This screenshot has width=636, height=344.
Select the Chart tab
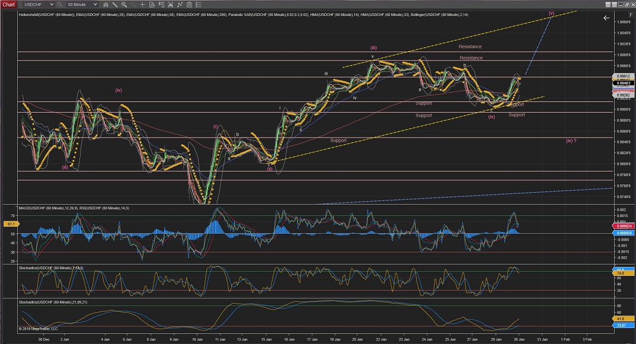pyautogui.click(x=8, y=4)
